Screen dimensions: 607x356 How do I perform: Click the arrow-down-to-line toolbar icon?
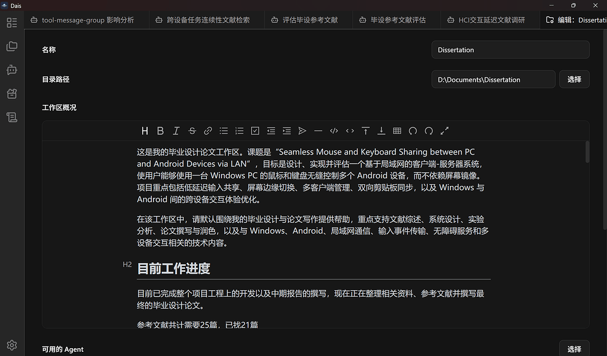[x=381, y=131]
